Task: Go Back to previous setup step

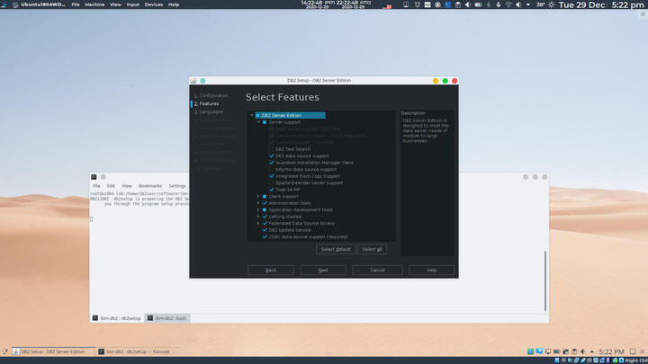Action: coord(271,271)
